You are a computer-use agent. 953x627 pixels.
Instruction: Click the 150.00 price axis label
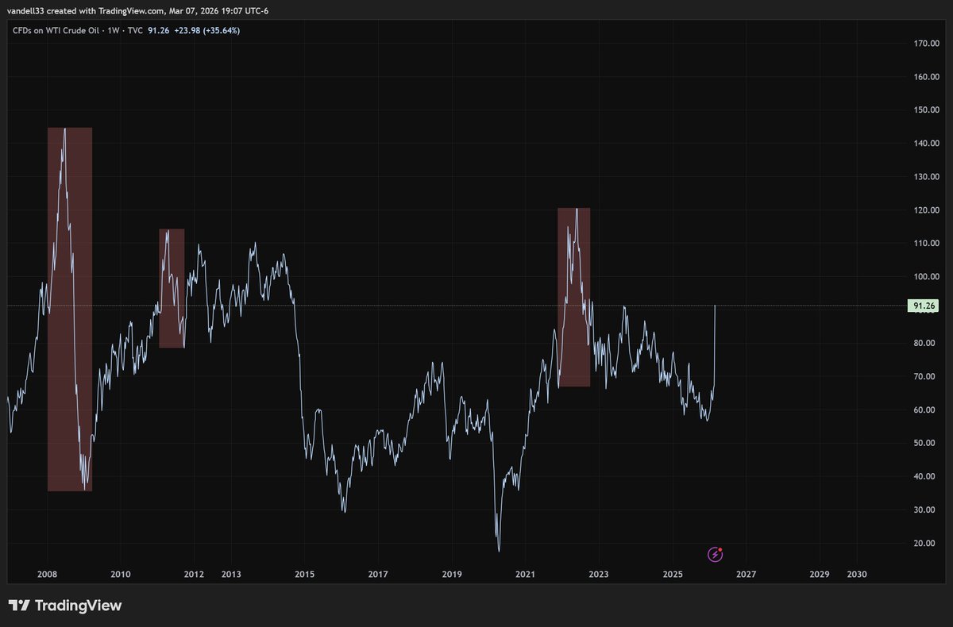[926, 110]
